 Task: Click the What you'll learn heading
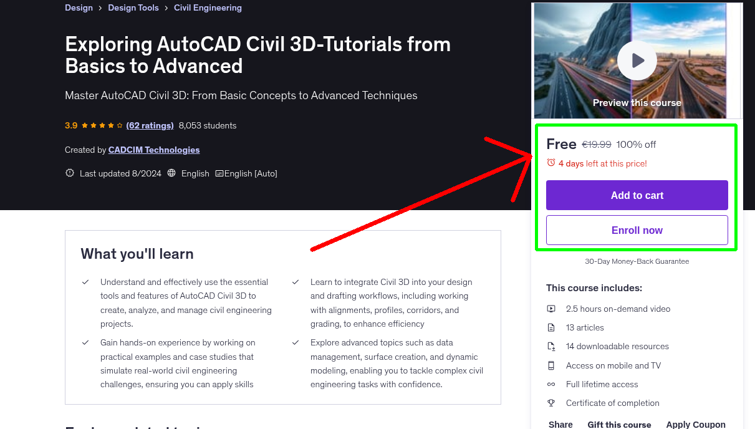137,254
